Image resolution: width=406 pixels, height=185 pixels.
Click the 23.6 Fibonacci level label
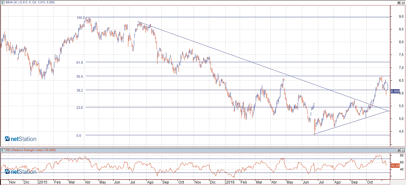click(x=80, y=108)
